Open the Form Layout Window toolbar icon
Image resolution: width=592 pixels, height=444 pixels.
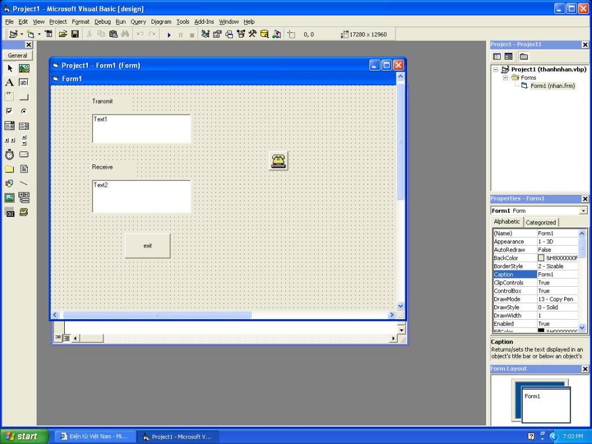(229, 34)
